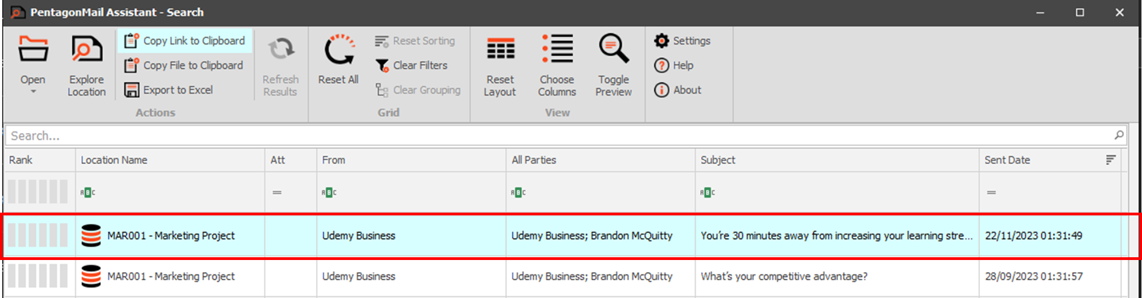Copy link to clipboard
1142x298 pixels.
185,41
